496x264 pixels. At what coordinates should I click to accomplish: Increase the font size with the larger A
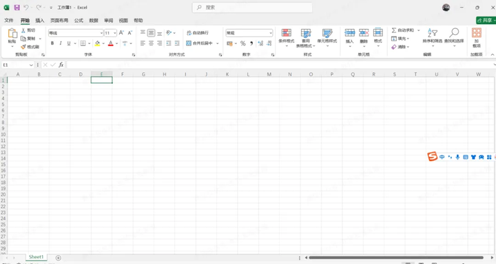click(121, 33)
